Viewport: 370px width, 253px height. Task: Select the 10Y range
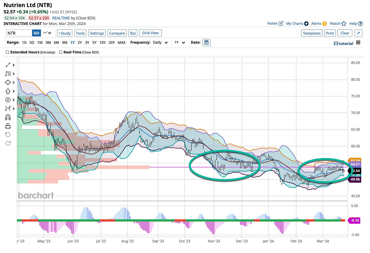[x=103, y=43]
